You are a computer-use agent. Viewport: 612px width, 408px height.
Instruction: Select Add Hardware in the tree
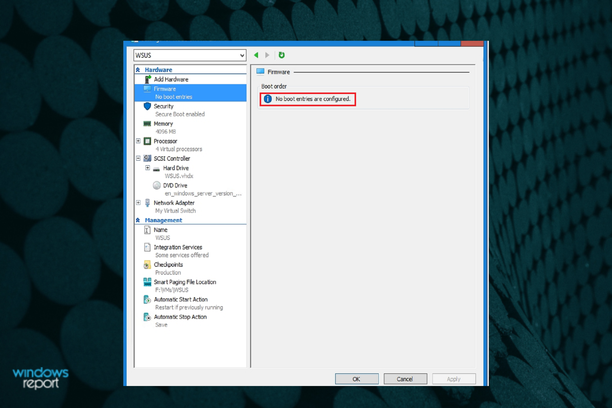pos(171,79)
